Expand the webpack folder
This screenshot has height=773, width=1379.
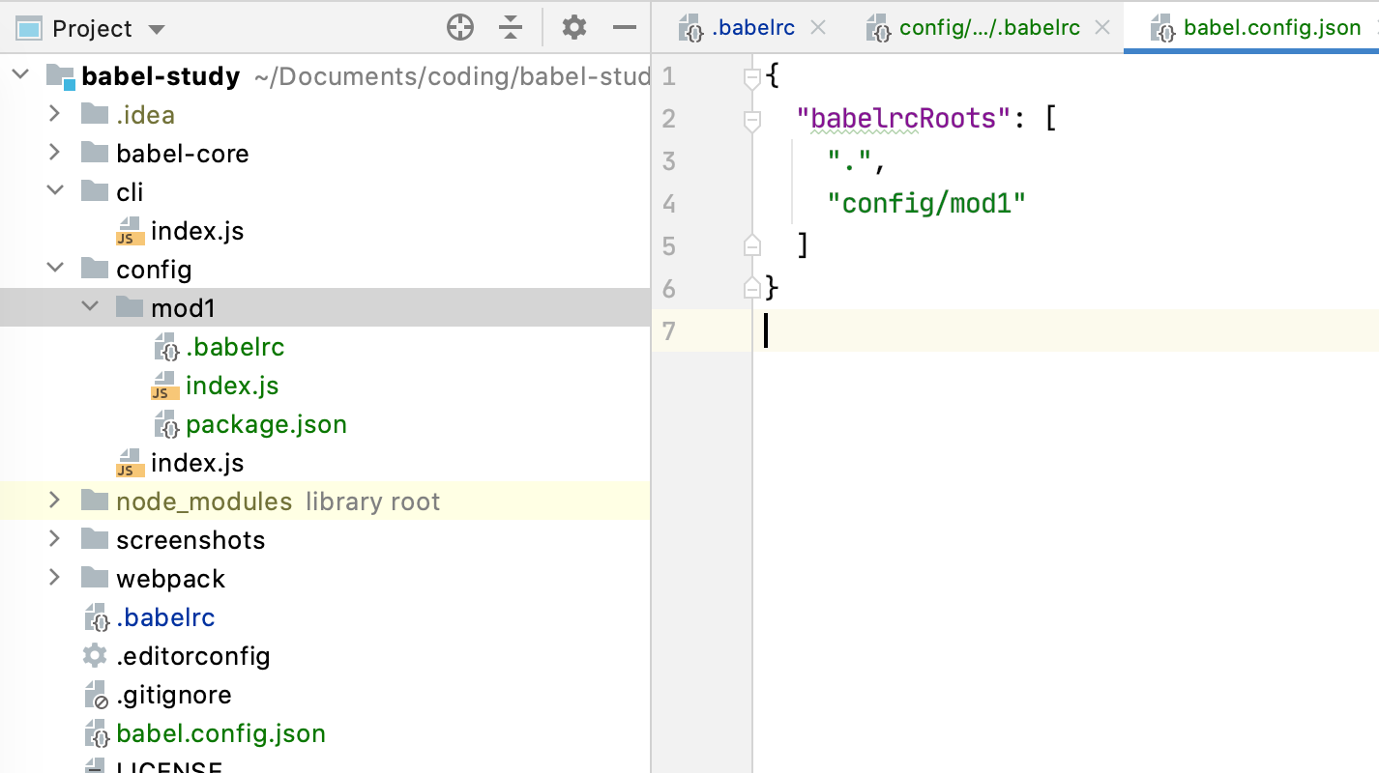55,579
